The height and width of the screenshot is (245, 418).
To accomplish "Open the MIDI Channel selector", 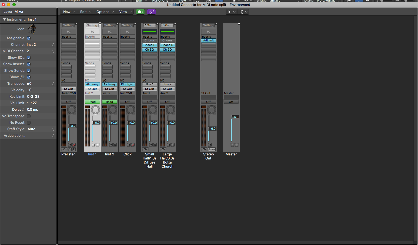I will (x=41, y=51).
